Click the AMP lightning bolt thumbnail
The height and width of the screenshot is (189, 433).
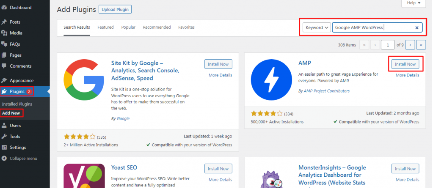(271, 80)
